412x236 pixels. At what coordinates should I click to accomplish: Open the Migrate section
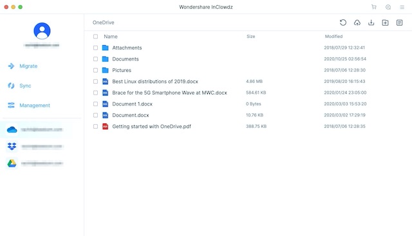[28, 66]
